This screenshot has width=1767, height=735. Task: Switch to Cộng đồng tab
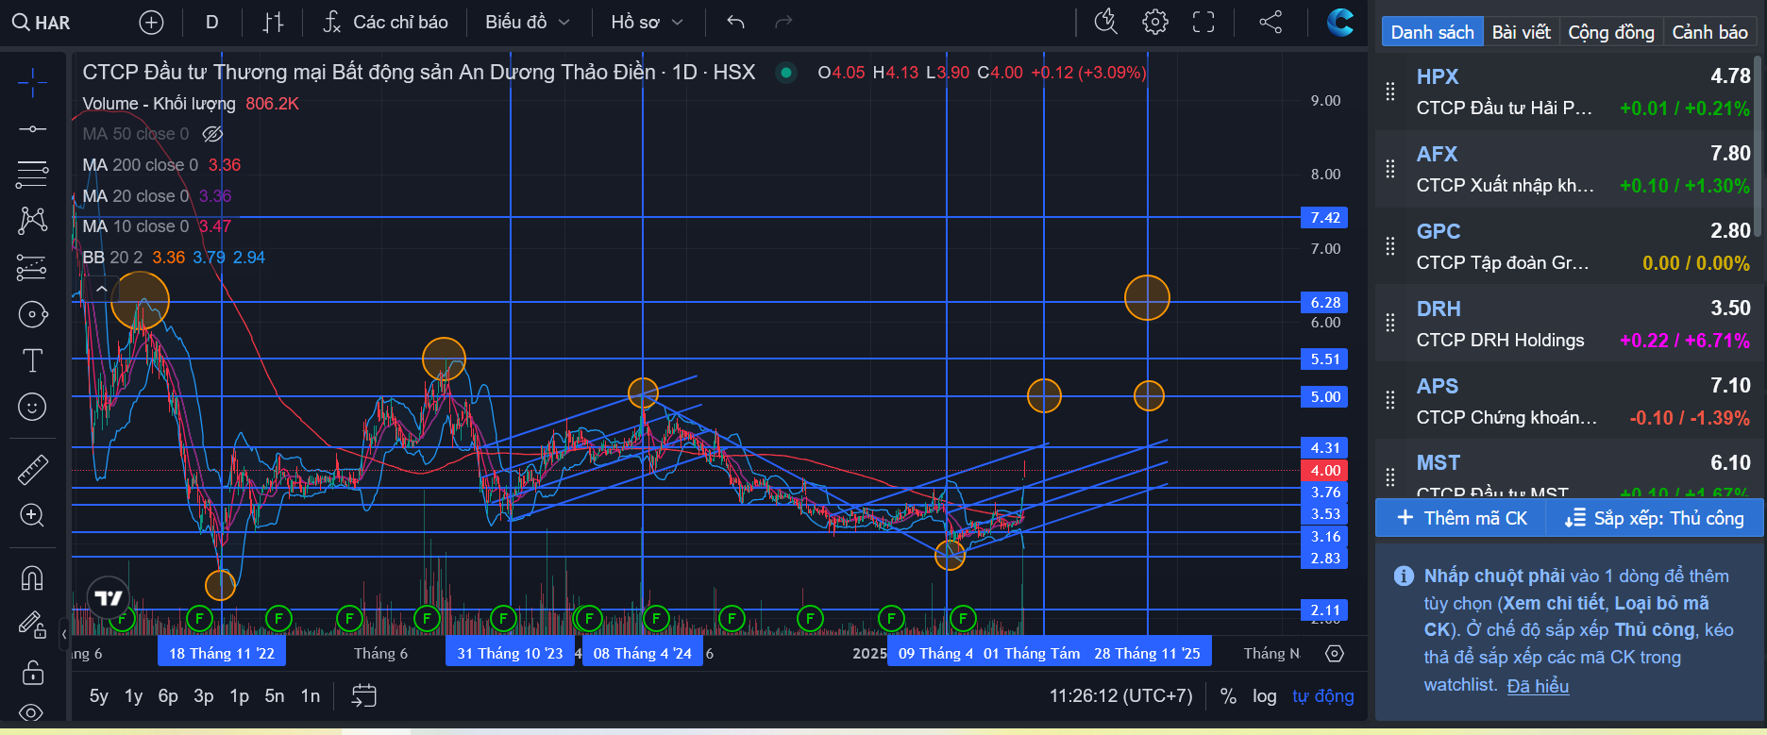pos(1611,32)
